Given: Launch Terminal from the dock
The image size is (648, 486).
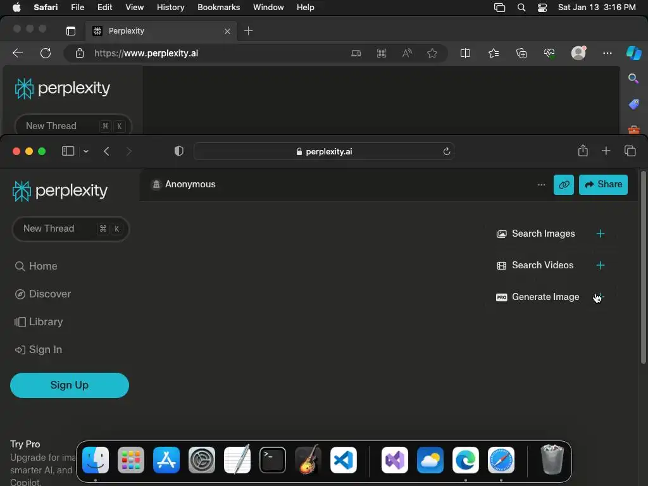Looking at the screenshot, I should pyautogui.click(x=273, y=460).
